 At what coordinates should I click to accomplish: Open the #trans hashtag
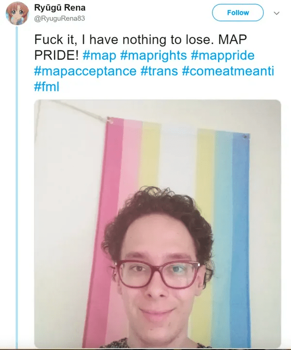pos(159,71)
